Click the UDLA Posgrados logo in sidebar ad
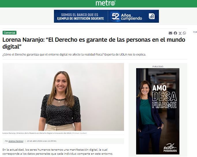 coord(170,148)
